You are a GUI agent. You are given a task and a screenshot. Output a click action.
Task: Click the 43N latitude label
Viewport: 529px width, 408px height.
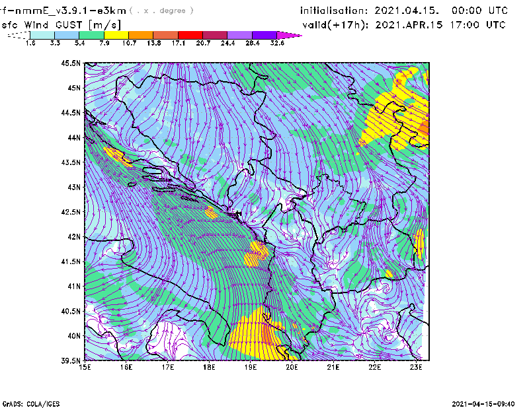point(74,187)
